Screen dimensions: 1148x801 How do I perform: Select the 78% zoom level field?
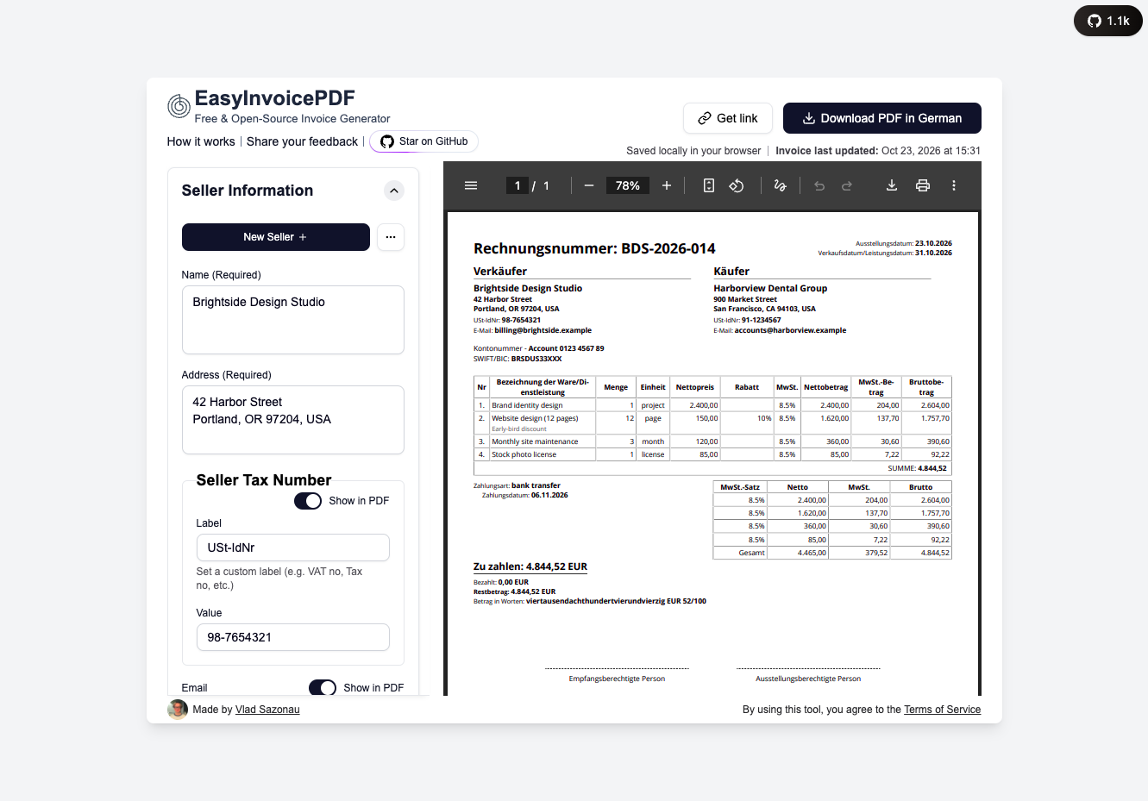pyautogui.click(x=628, y=185)
